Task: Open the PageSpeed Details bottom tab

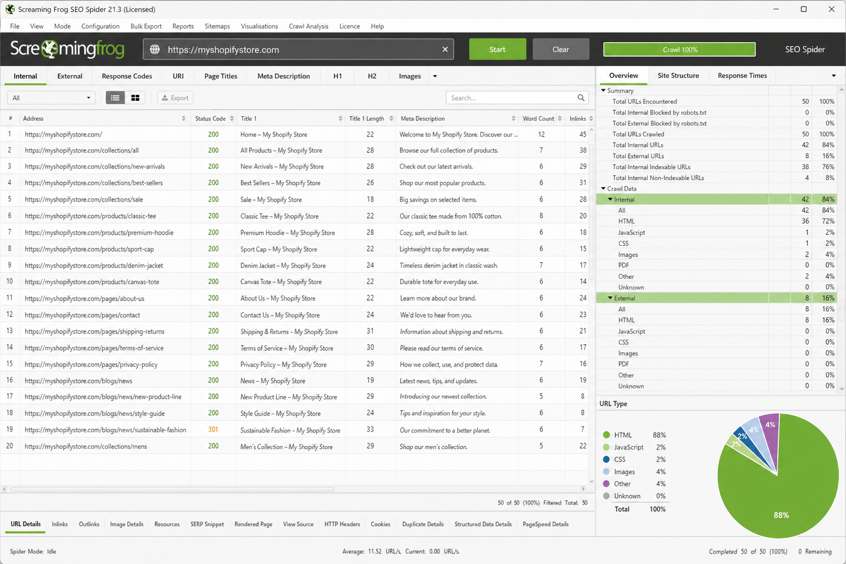Action: coord(545,524)
